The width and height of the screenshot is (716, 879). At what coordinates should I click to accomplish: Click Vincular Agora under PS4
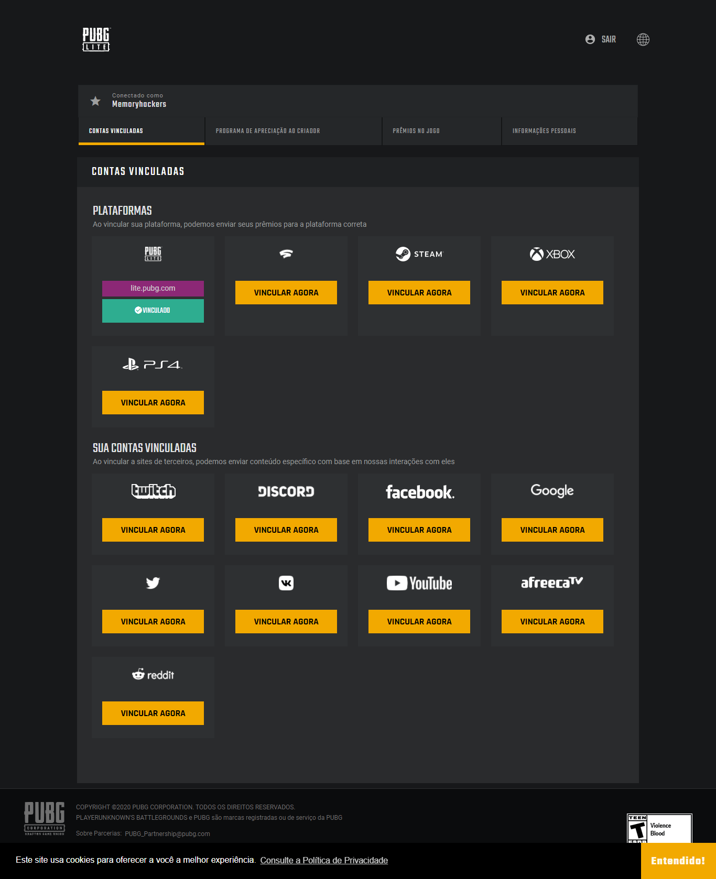click(x=153, y=403)
